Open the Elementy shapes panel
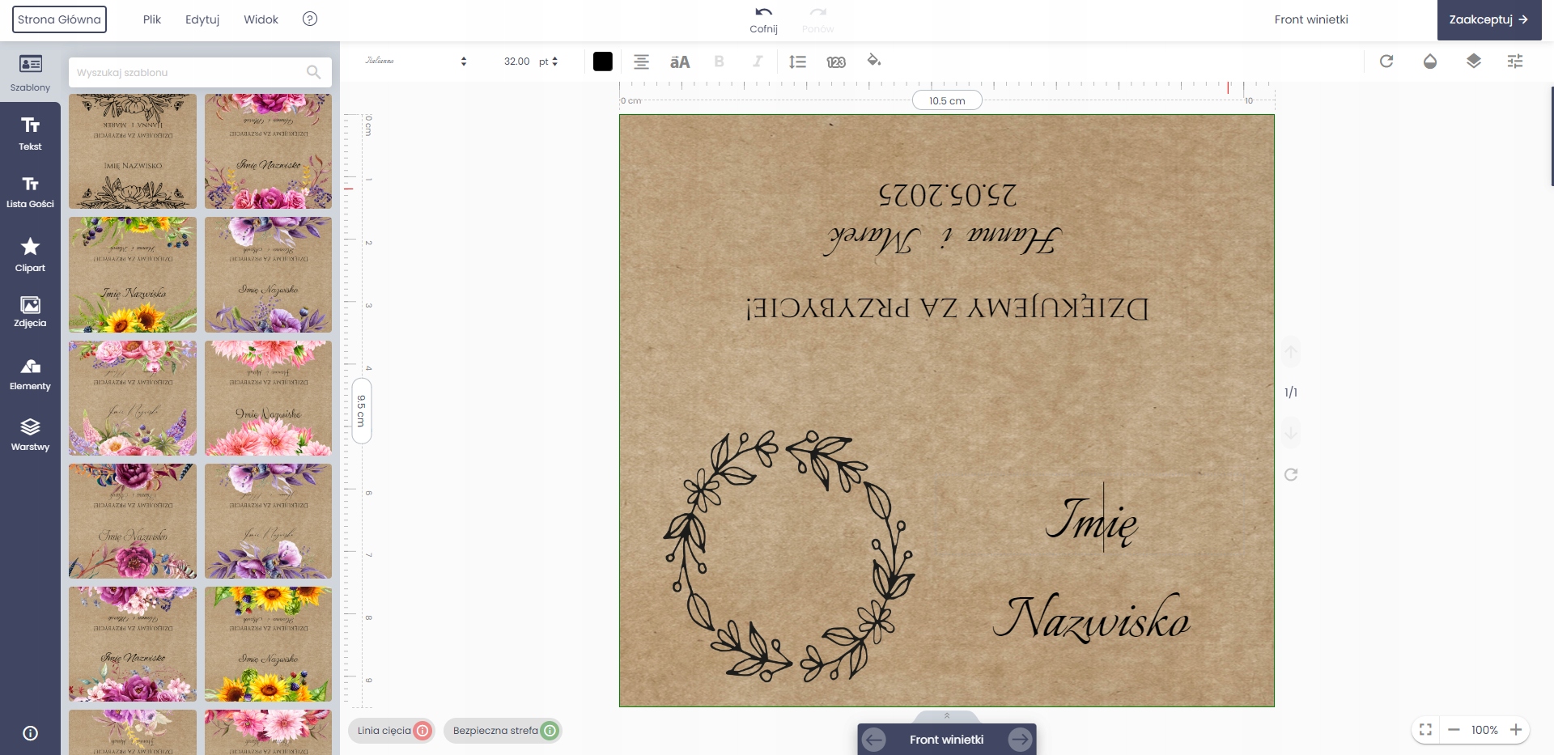Viewport: 1554px width, 755px height. (x=30, y=374)
